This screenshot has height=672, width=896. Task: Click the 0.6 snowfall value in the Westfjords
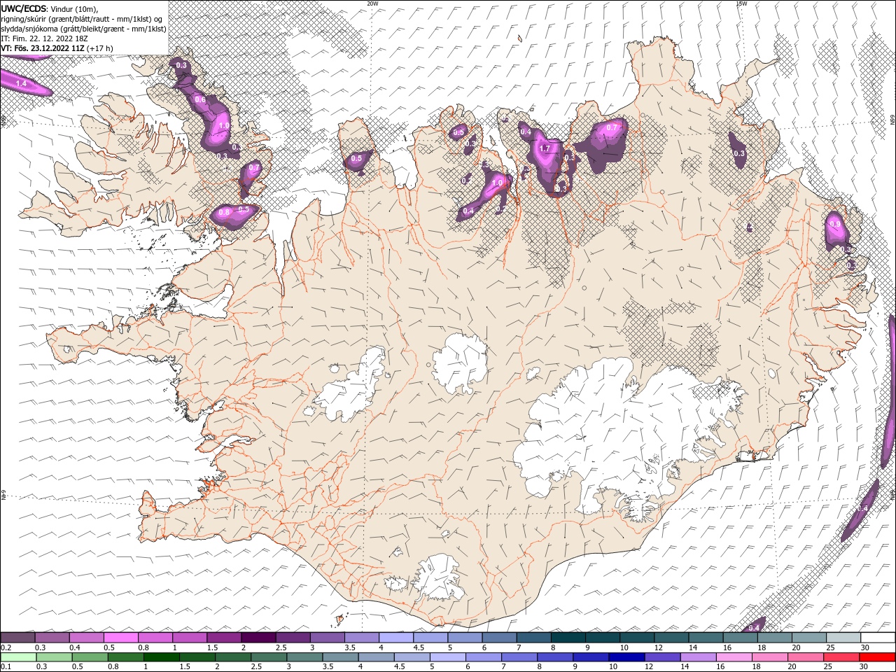200,100
